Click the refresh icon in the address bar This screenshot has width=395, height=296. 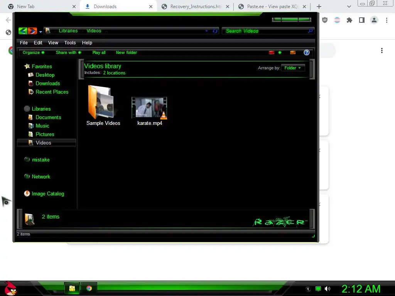click(x=215, y=31)
